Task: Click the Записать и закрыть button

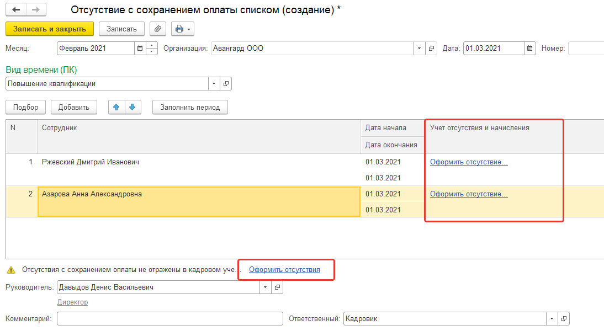Action: 50,29
